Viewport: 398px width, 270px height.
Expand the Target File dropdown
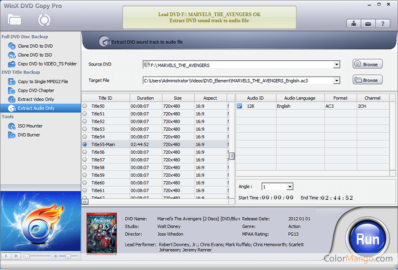[337, 81]
